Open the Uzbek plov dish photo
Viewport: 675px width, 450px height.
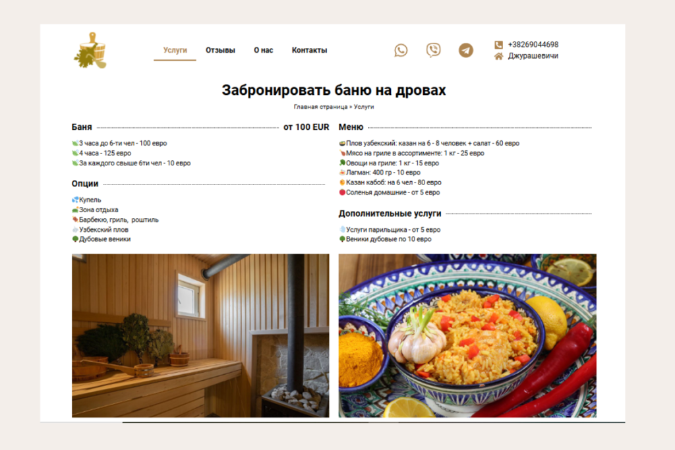click(x=467, y=335)
